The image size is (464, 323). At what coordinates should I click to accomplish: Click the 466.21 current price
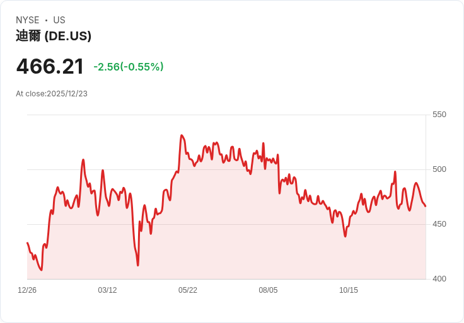click(x=50, y=67)
